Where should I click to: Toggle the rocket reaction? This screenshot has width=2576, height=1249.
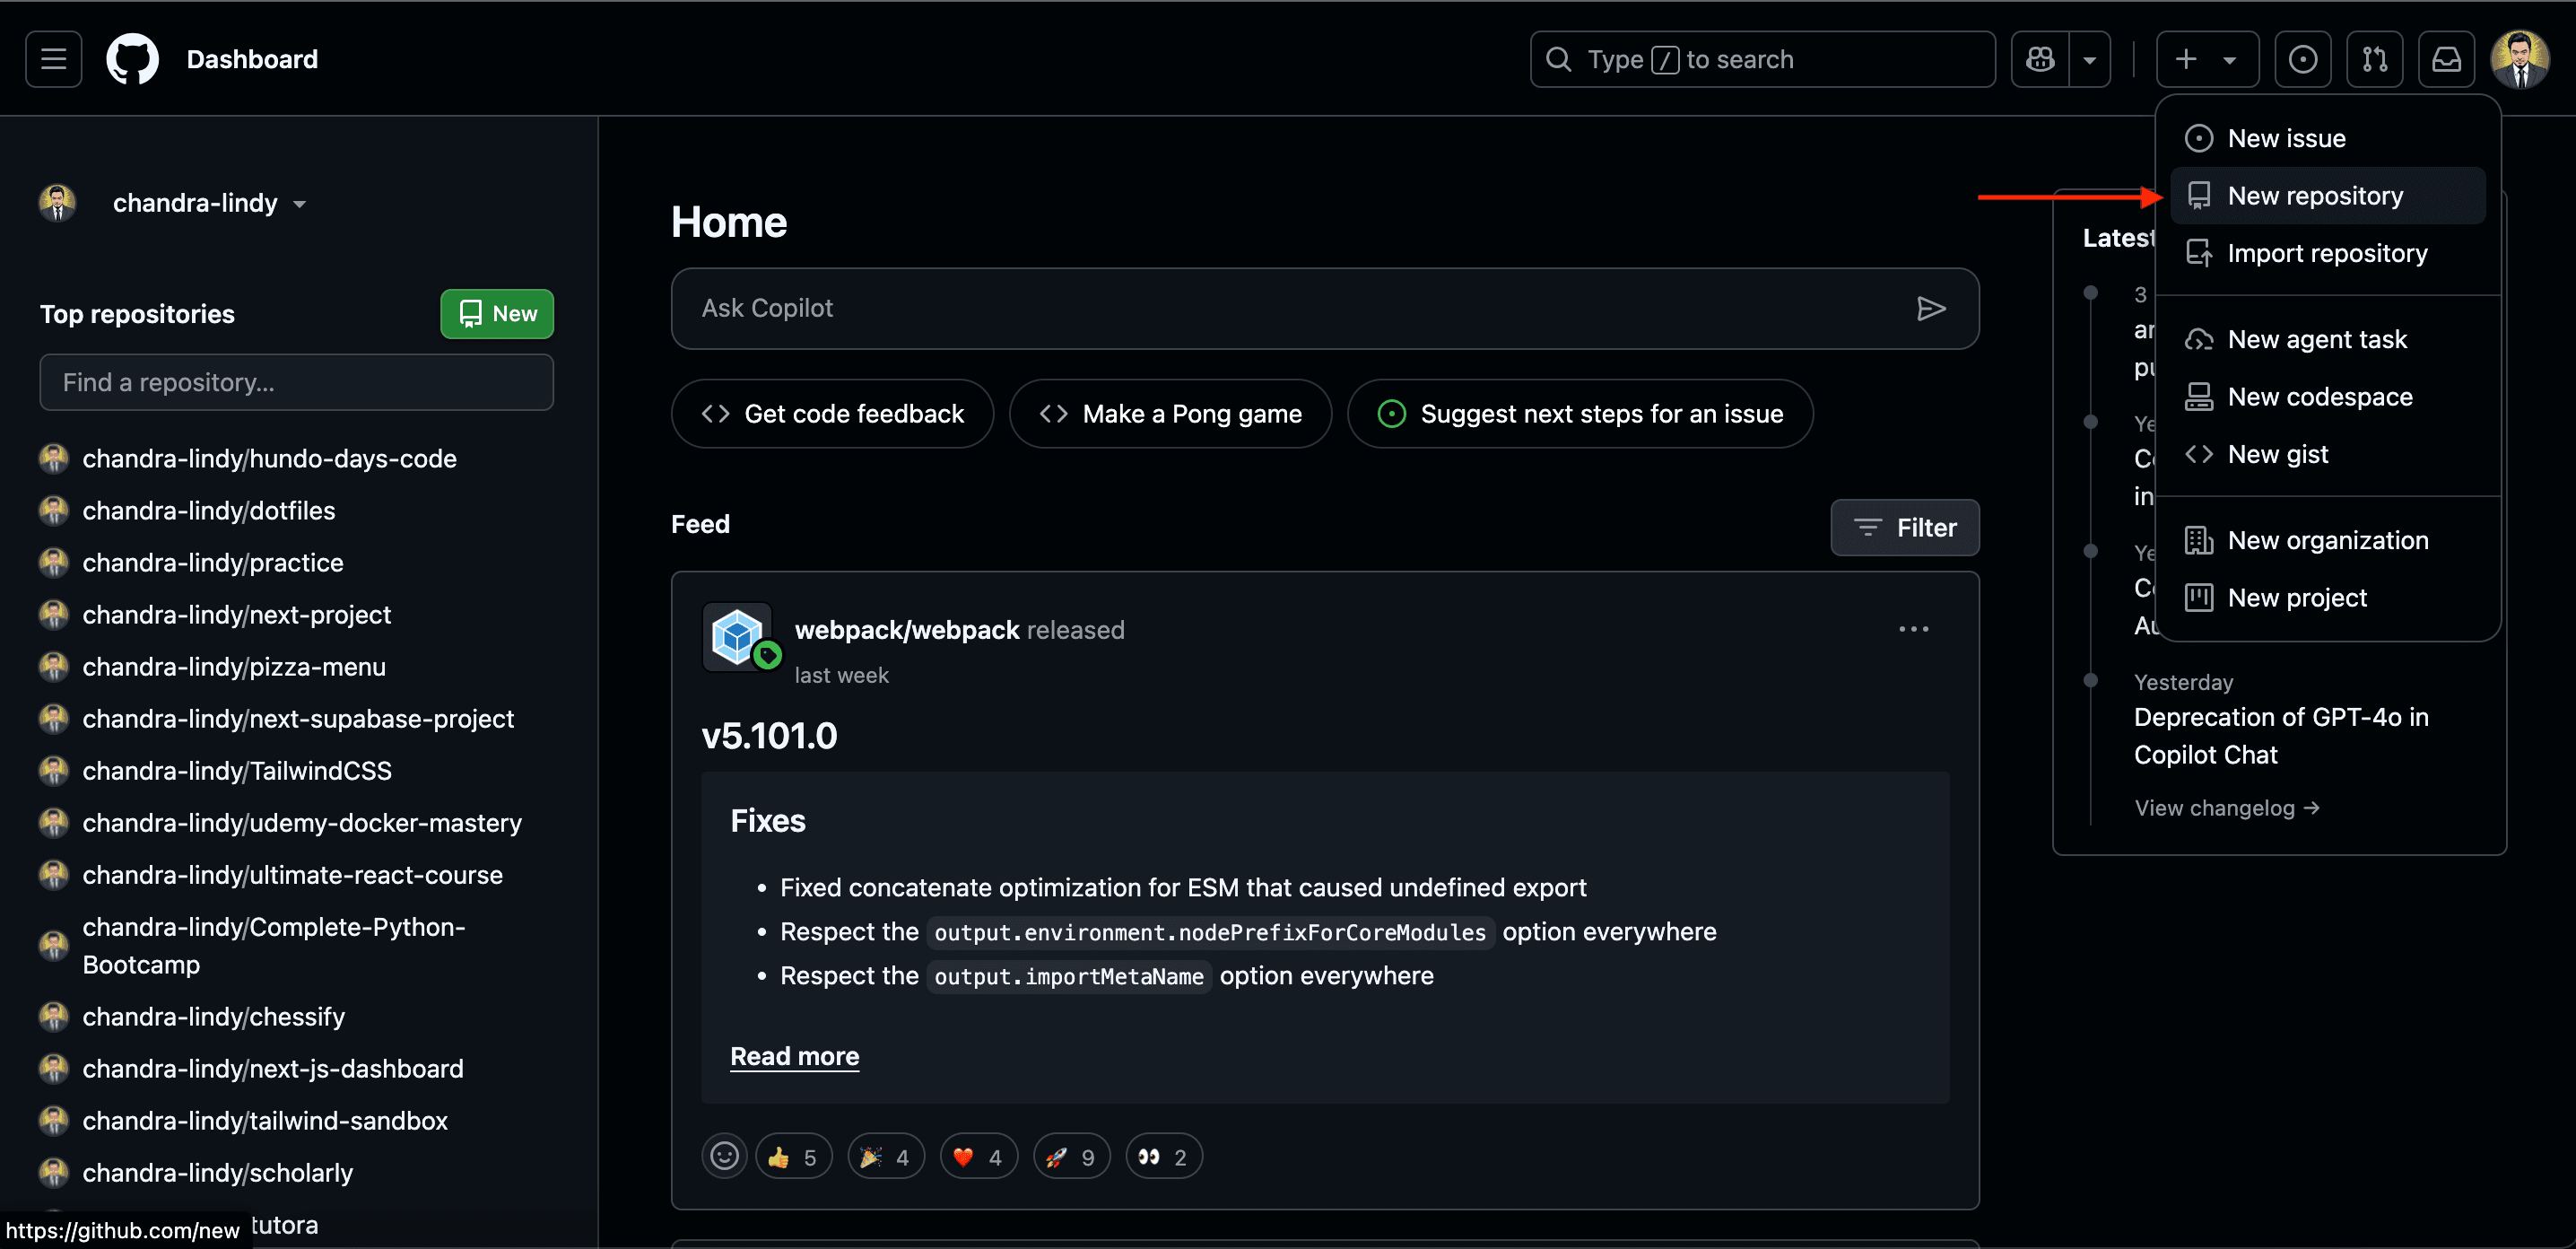pyautogui.click(x=1070, y=1157)
